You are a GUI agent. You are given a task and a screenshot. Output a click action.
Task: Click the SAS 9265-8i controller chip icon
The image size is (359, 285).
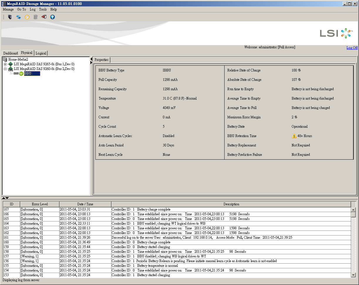click(x=11, y=64)
